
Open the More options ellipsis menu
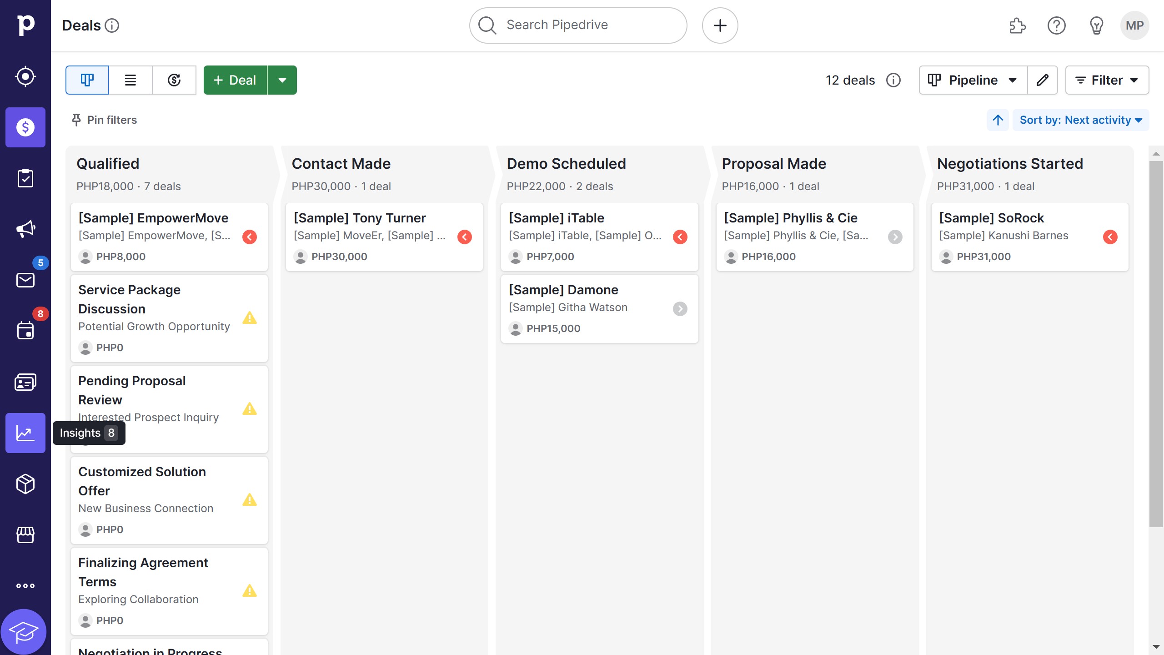[25, 585]
